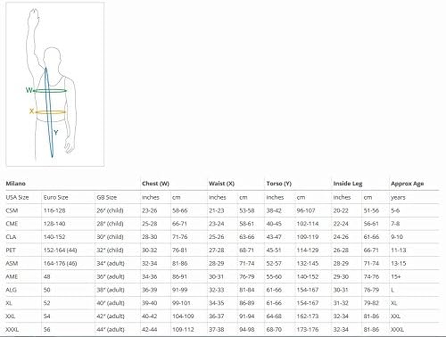
Task: Click the Torso (Y) column header
Action: 279,184
